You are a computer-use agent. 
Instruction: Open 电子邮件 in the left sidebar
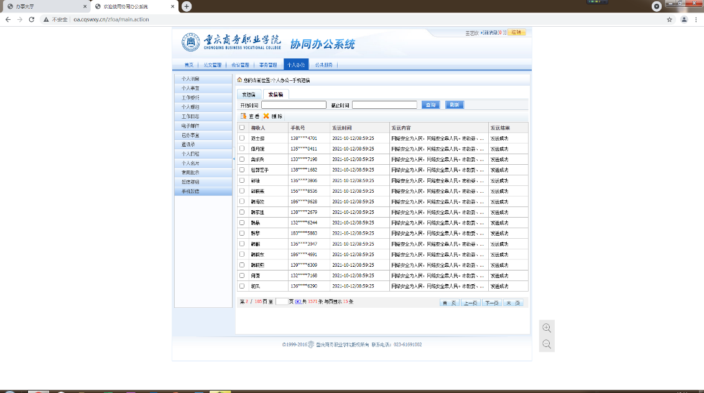click(190, 126)
